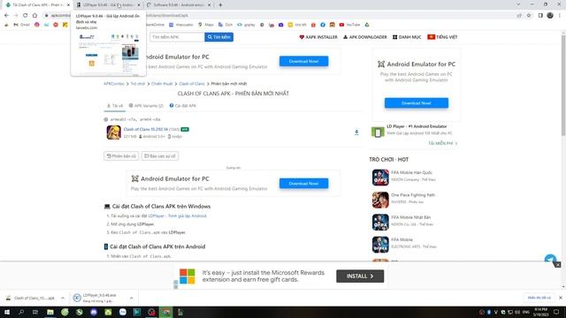Click the Hiển thị tất cả downloads button

click(539, 298)
